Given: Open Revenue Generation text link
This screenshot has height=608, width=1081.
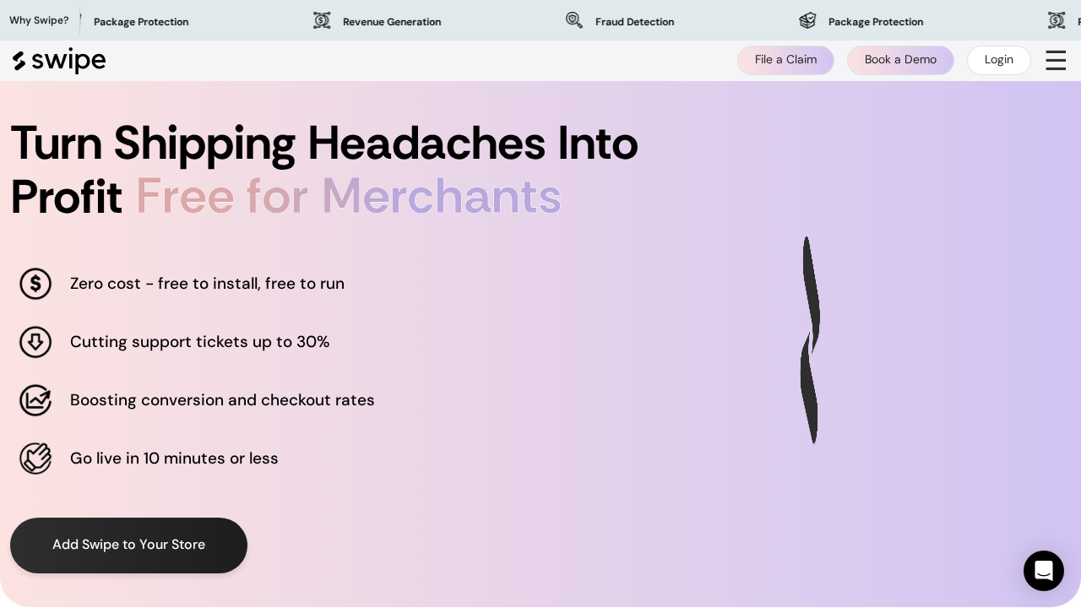Looking at the screenshot, I should coord(392,22).
